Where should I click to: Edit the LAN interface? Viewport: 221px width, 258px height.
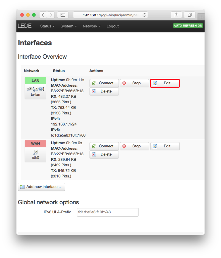[x=165, y=83]
